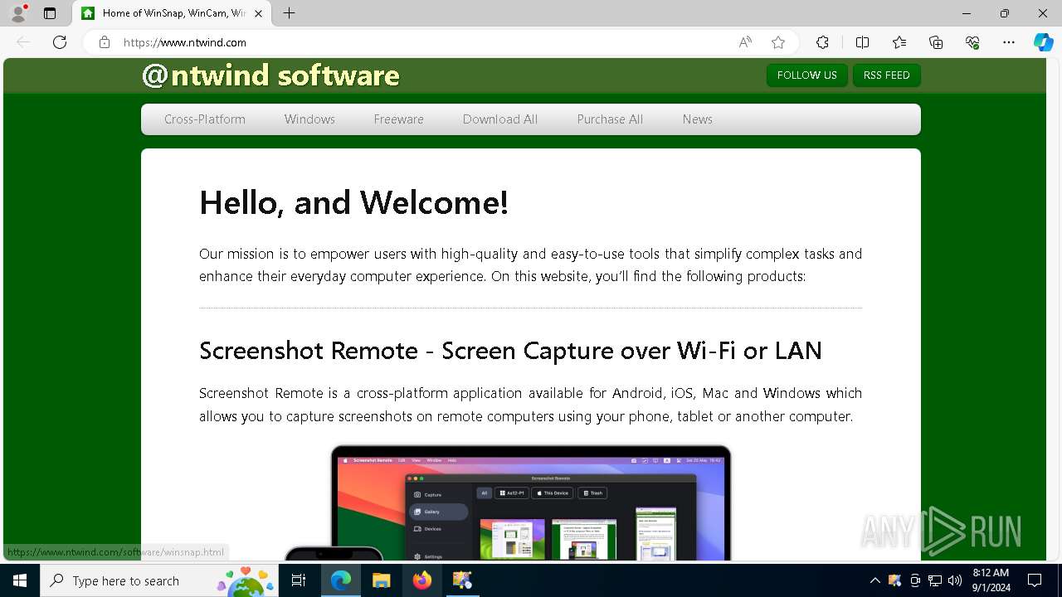Toggle Split screen icon
Screen dimensions: 1062x597
click(862, 42)
